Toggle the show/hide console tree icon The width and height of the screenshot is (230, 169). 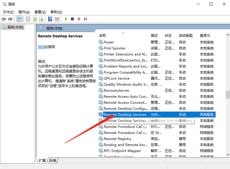point(20,19)
